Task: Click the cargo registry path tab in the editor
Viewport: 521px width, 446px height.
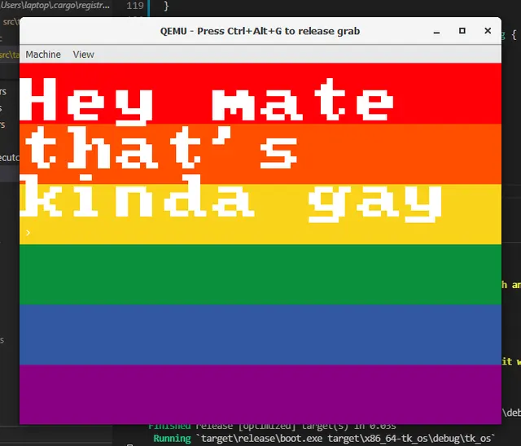Action: pos(55,6)
